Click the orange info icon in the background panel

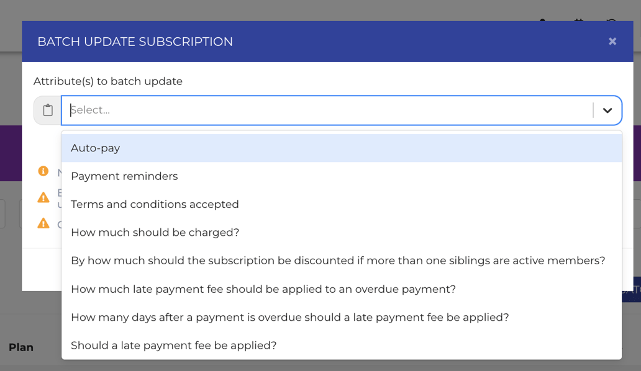pyautogui.click(x=43, y=172)
